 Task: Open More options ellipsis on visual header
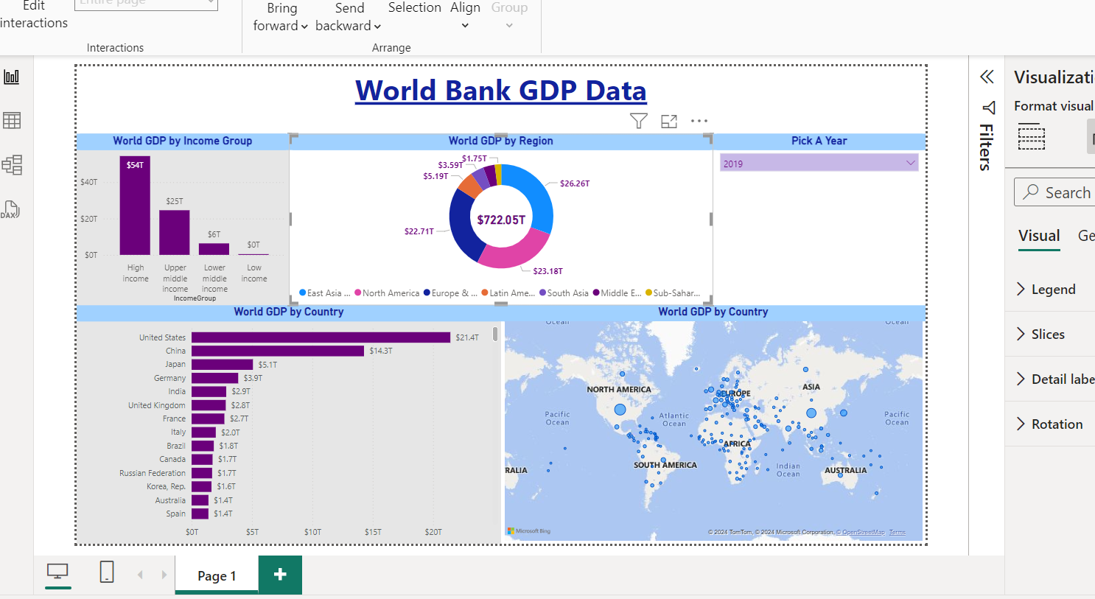pos(699,121)
